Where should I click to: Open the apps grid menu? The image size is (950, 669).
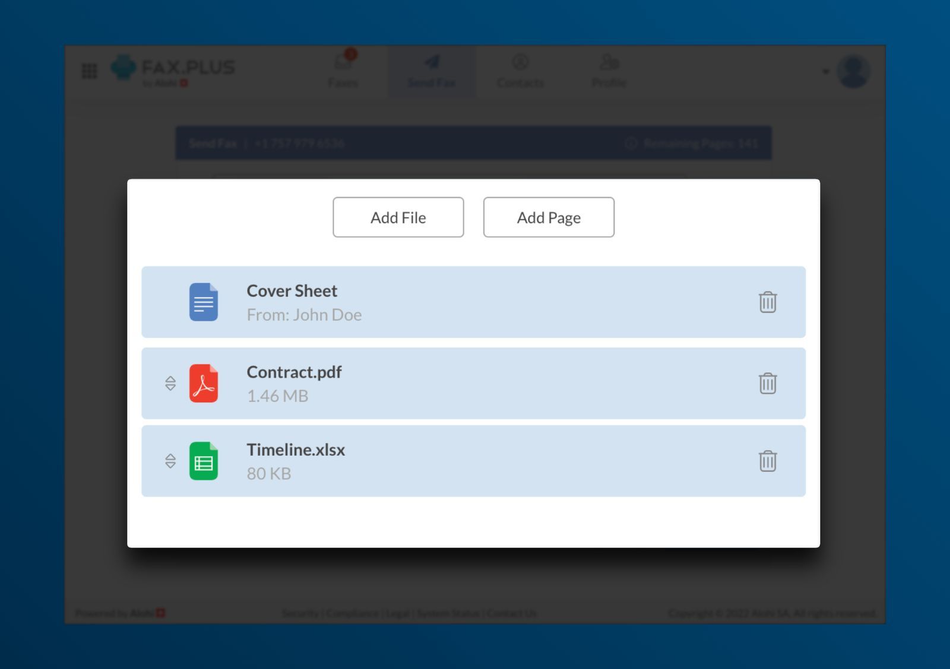click(x=89, y=71)
